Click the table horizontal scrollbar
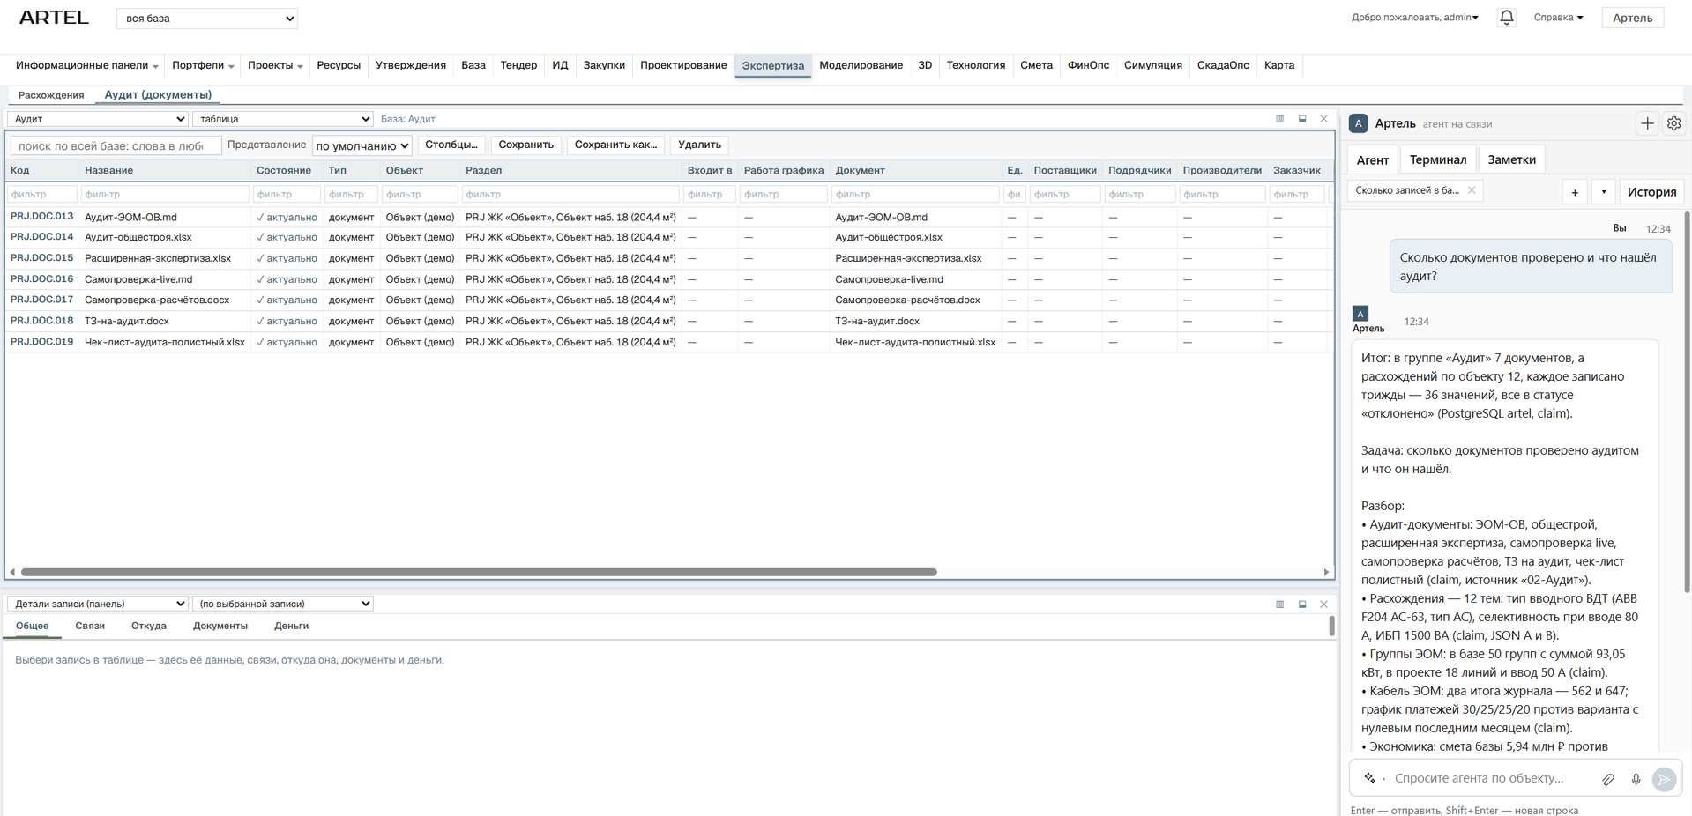Screen dimensions: 1692x816 point(479,572)
